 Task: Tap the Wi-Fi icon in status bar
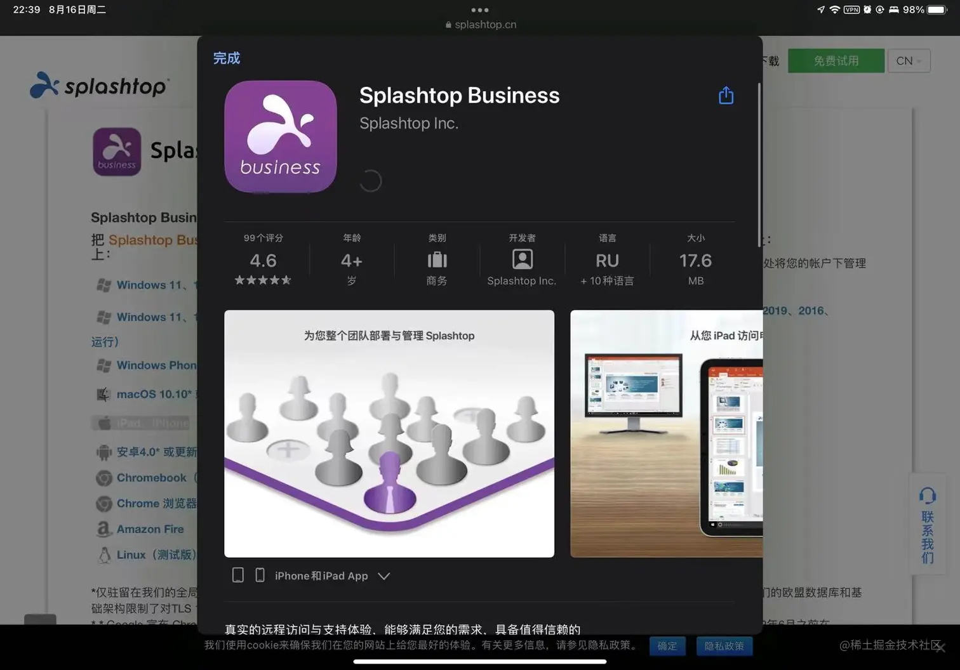[835, 10]
